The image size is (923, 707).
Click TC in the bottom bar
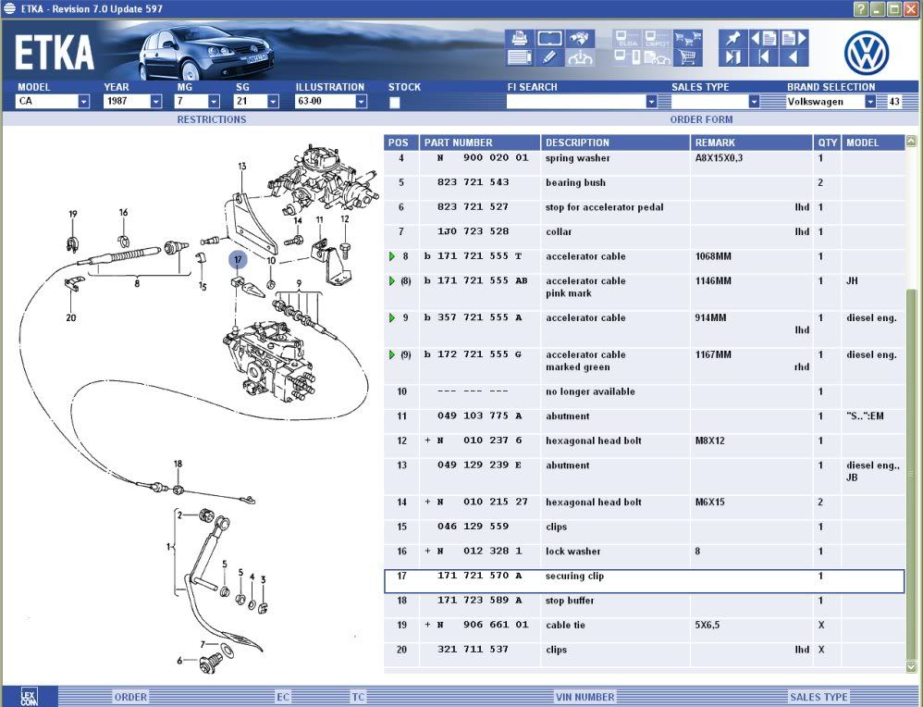click(x=359, y=697)
